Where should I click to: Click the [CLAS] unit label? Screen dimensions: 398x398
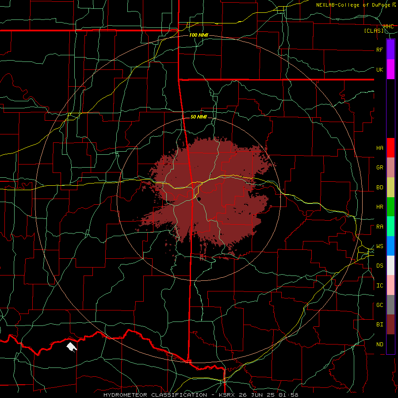374,31
